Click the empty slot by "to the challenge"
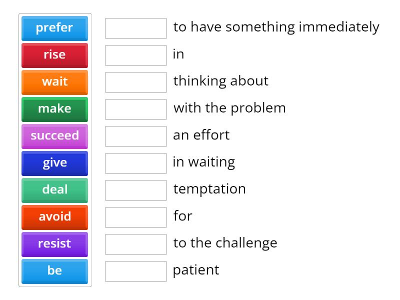This screenshot has height=300, width=400. pos(135,244)
